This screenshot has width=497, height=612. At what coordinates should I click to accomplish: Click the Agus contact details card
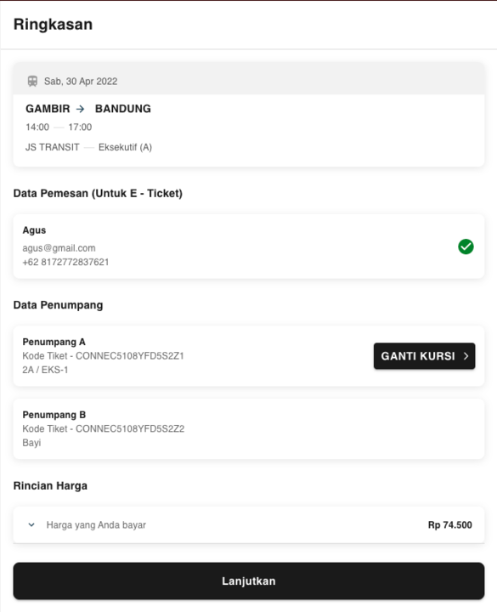249,246
